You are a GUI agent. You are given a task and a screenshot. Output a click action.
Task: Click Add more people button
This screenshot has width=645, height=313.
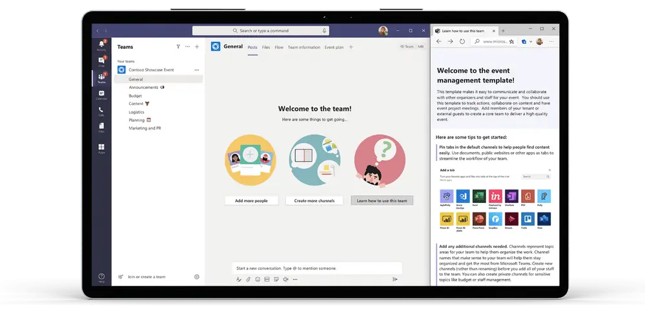pyautogui.click(x=251, y=200)
